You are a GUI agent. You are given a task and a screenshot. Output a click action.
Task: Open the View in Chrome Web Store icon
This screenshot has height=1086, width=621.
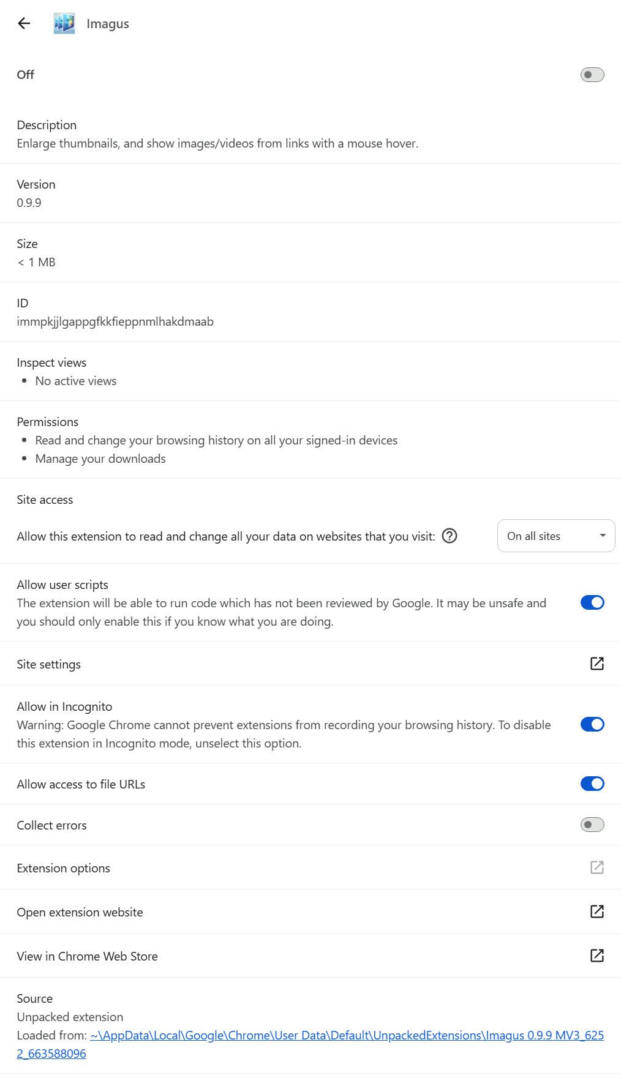coord(597,956)
